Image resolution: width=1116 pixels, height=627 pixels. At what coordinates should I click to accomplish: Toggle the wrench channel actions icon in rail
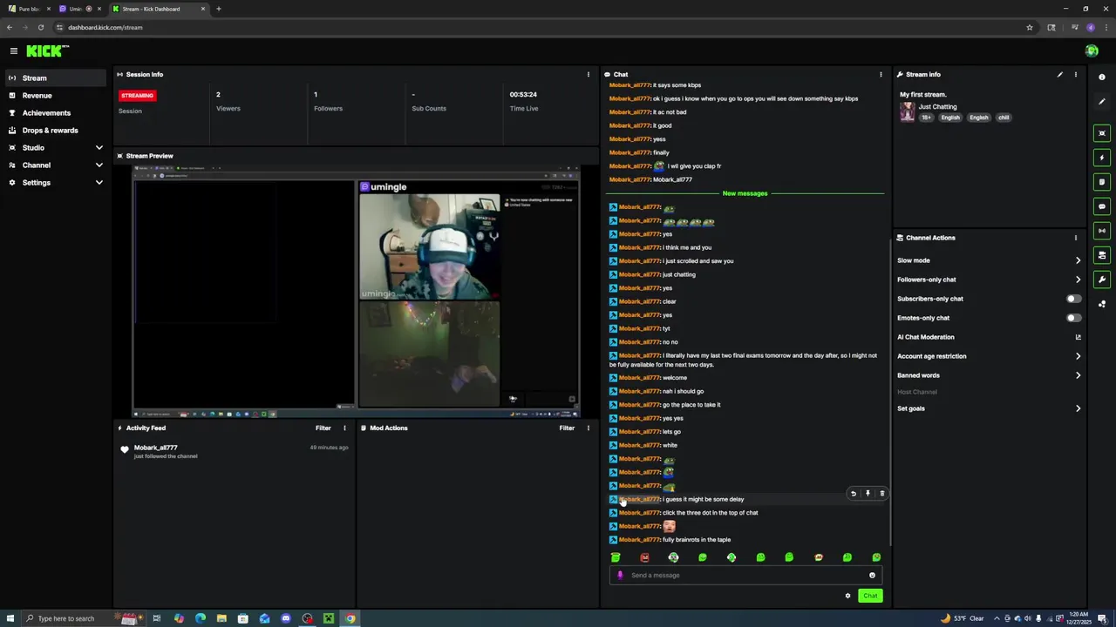1102,280
